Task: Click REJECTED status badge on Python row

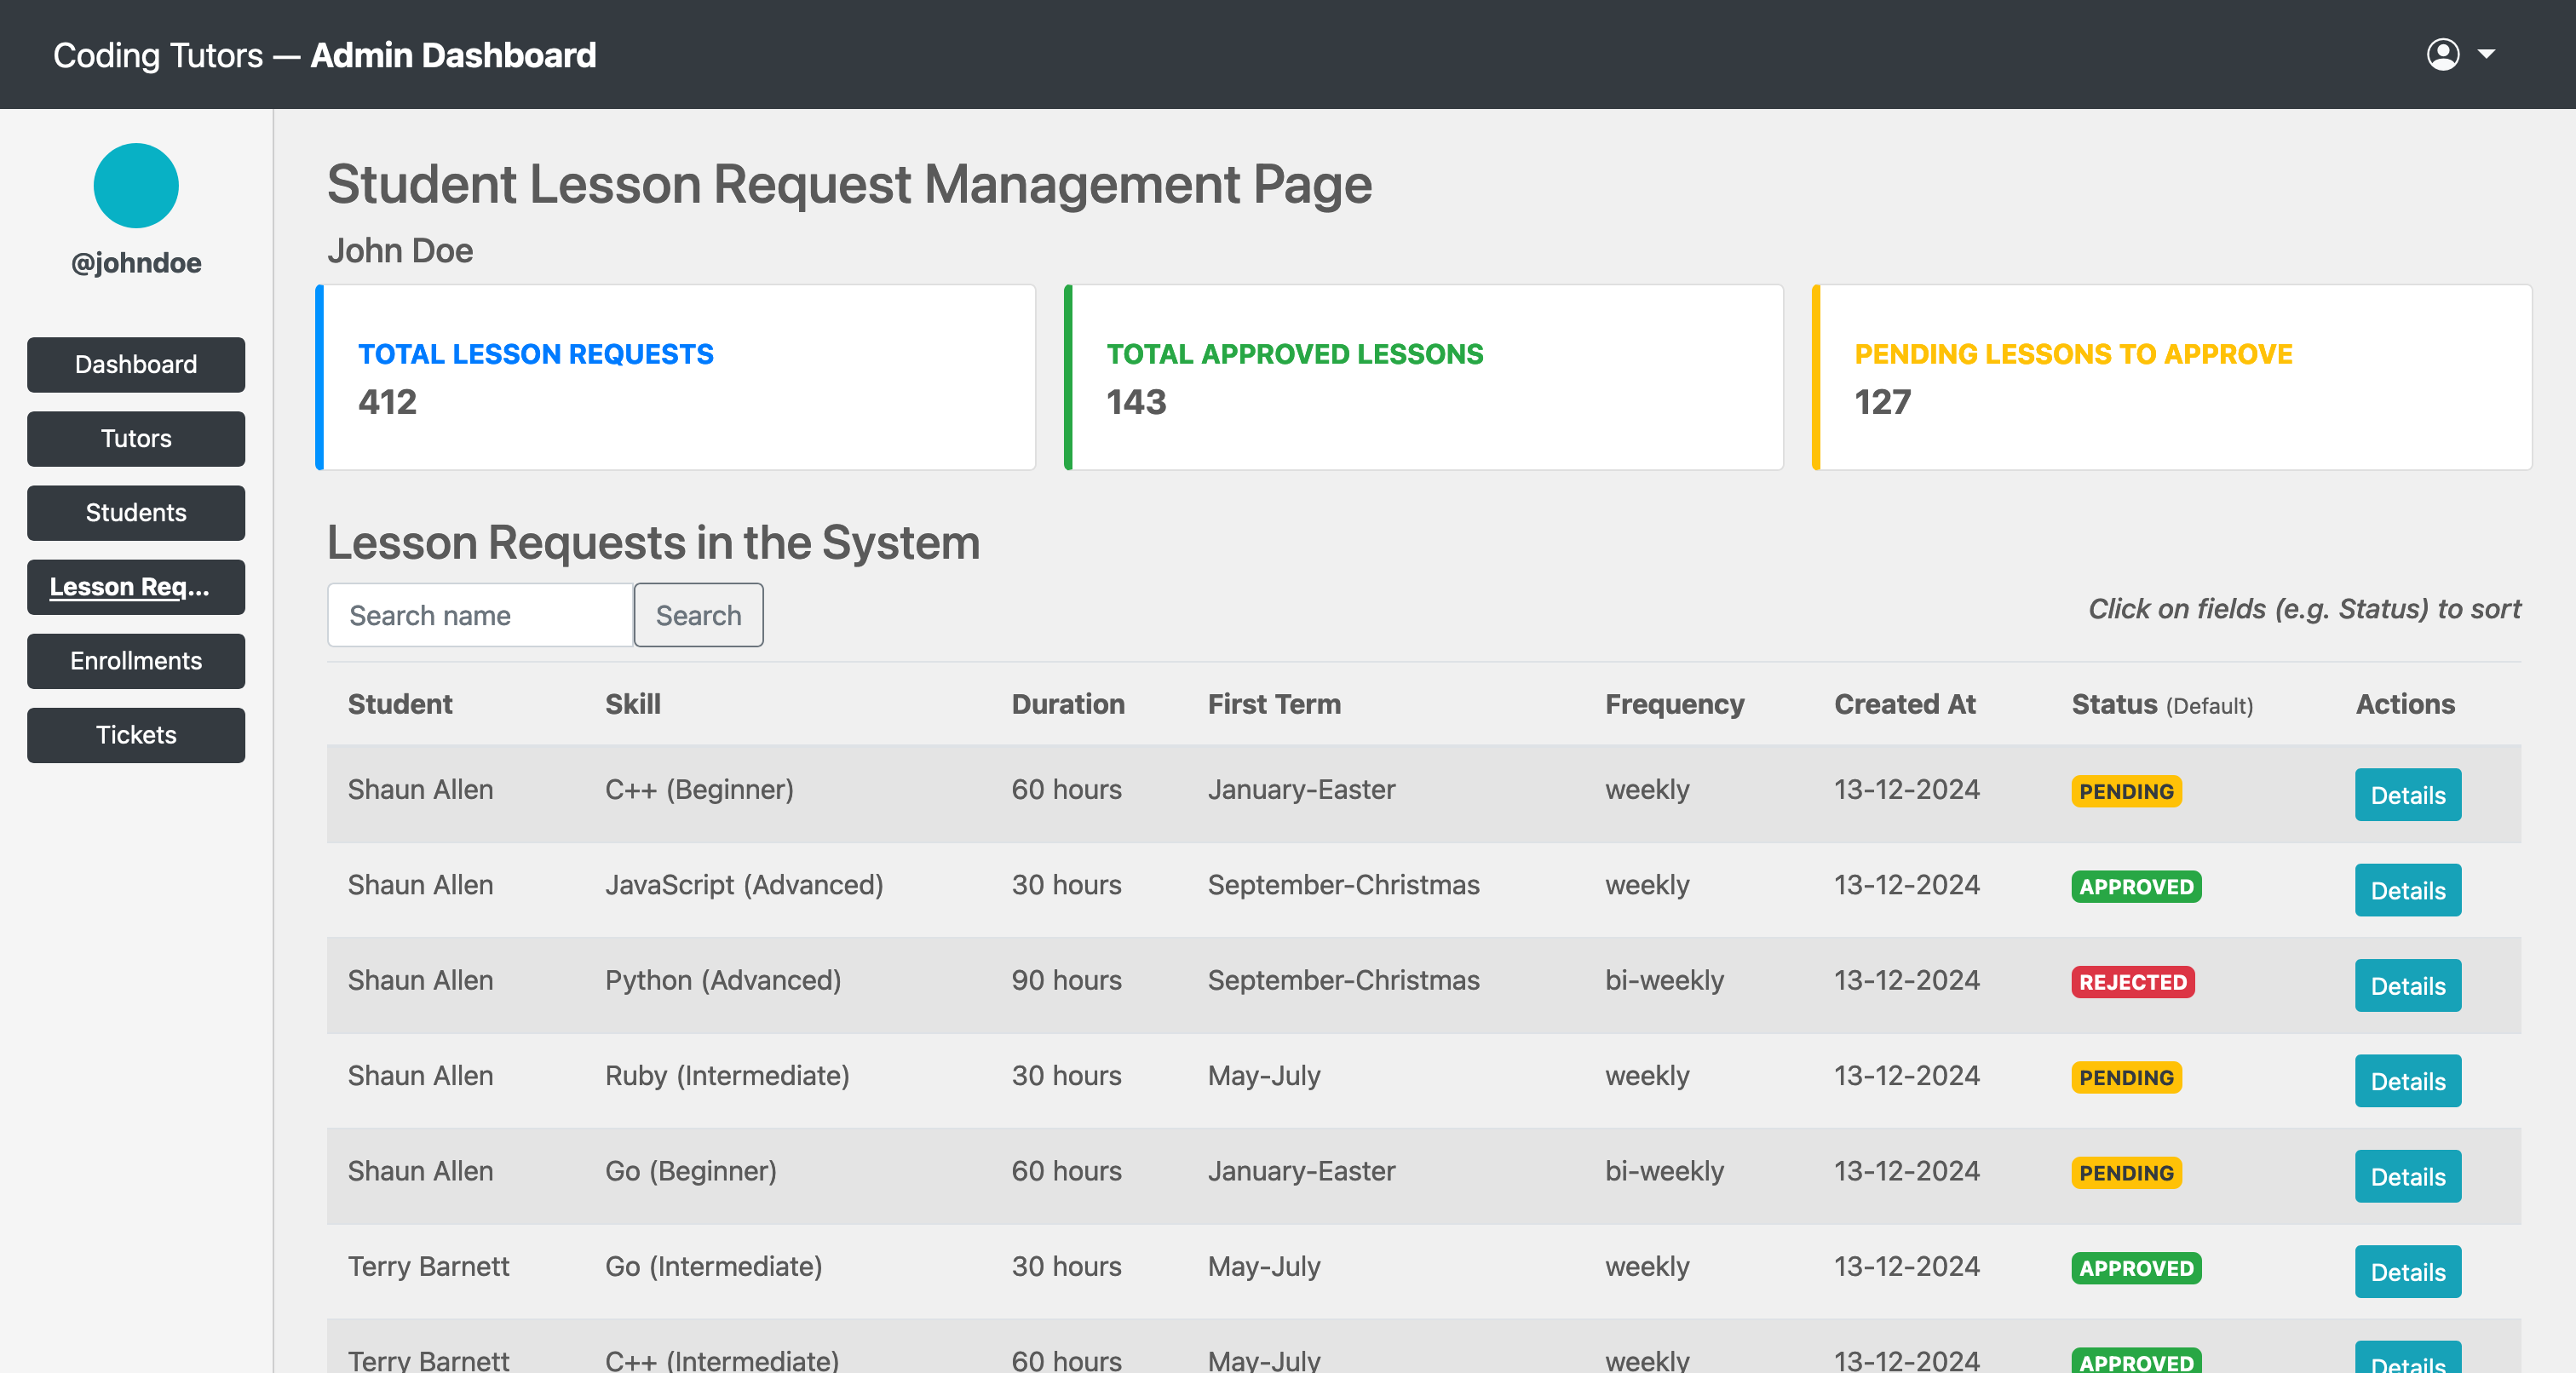Action: pyautogui.click(x=2132, y=982)
